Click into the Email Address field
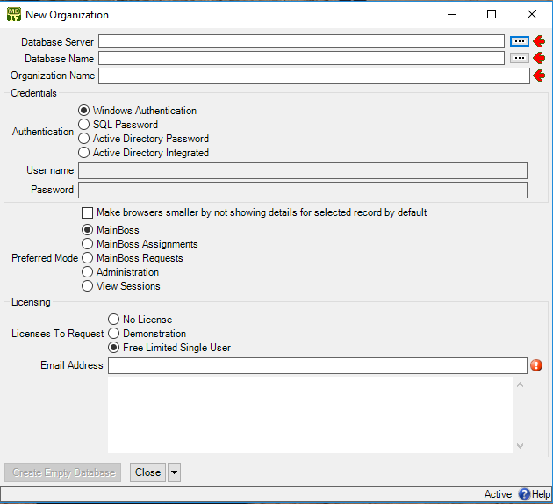 [x=318, y=366]
